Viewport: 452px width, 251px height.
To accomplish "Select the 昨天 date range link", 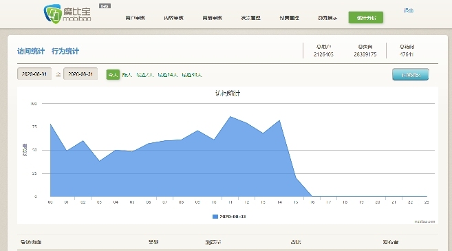I will point(127,75).
